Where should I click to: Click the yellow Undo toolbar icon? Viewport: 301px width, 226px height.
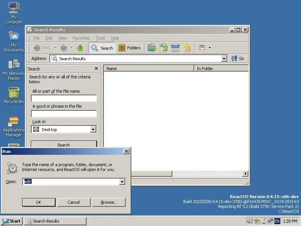(187, 48)
